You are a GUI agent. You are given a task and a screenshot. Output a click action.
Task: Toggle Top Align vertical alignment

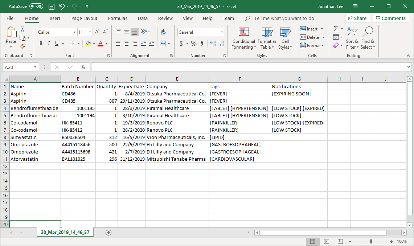[x=119, y=32]
